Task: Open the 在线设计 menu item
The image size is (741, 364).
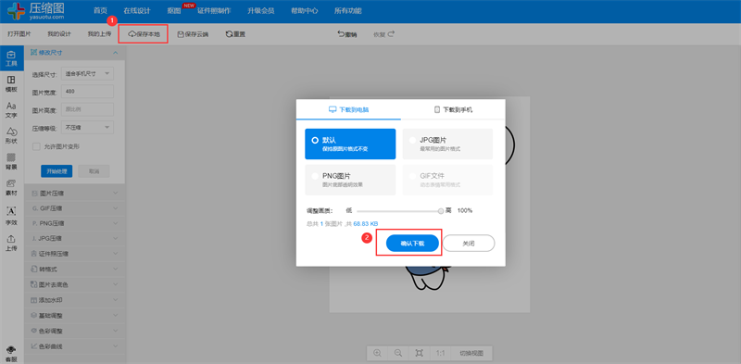Action: (137, 11)
